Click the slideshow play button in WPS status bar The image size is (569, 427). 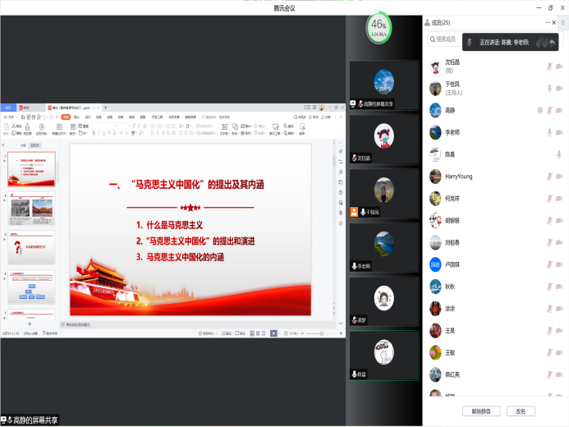273,333
